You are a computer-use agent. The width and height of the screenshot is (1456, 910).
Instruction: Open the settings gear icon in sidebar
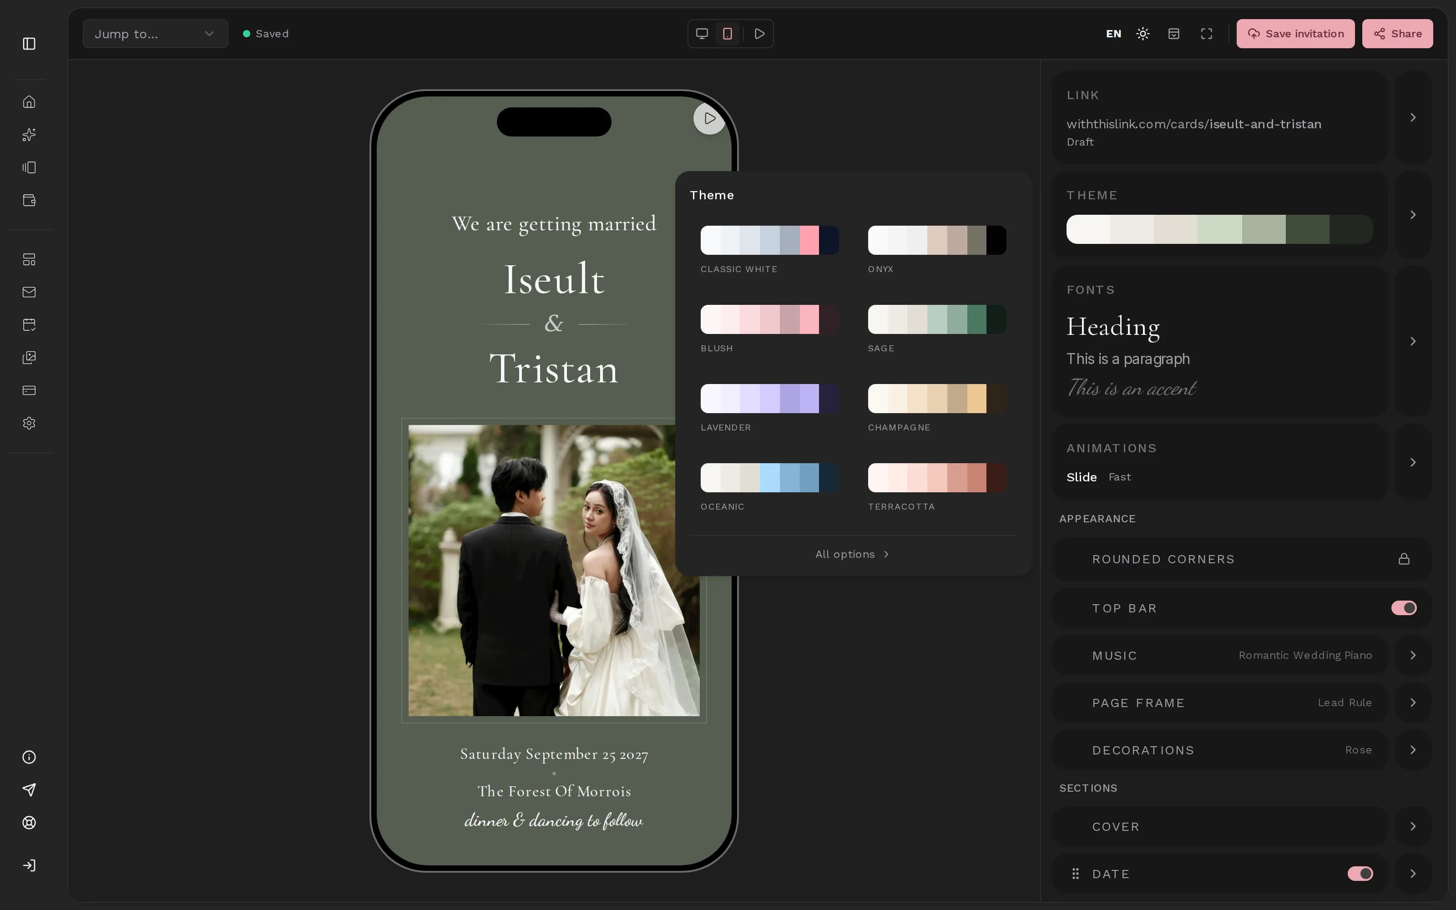29,423
